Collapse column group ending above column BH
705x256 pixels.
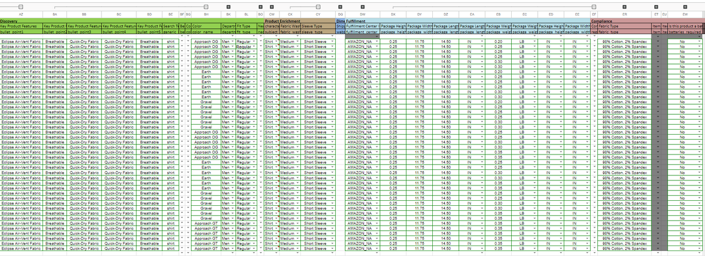click(x=205, y=7)
